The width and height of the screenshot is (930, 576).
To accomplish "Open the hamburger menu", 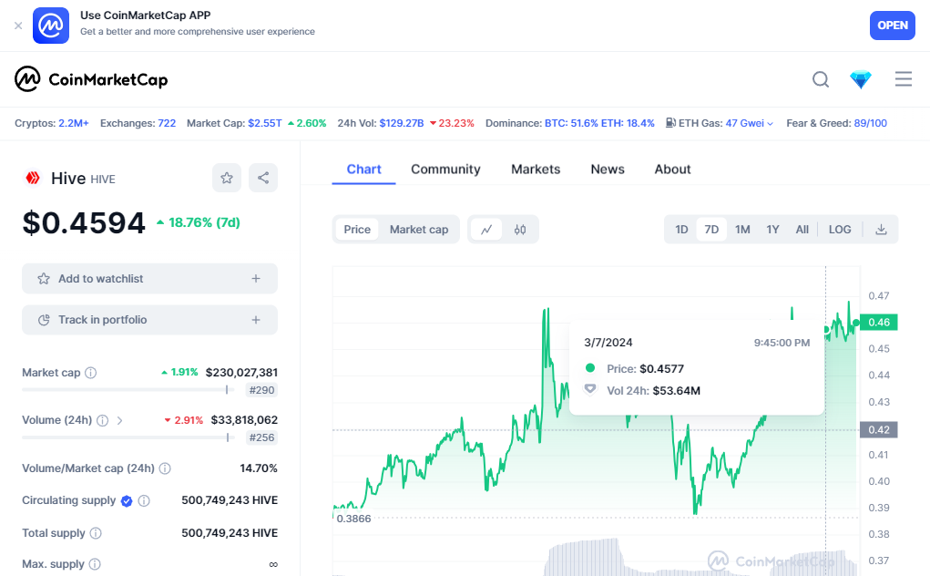I will tap(904, 79).
